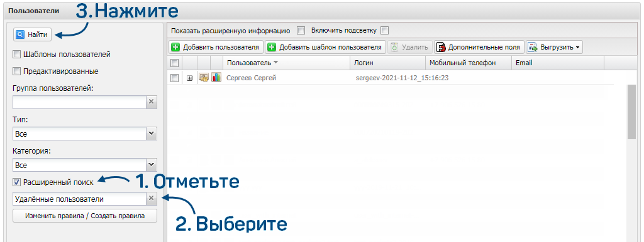Image resolution: width=644 pixels, height=242 pixels.
Task: Toggle Включить подсветку checkbox
Action: (384, 31)
